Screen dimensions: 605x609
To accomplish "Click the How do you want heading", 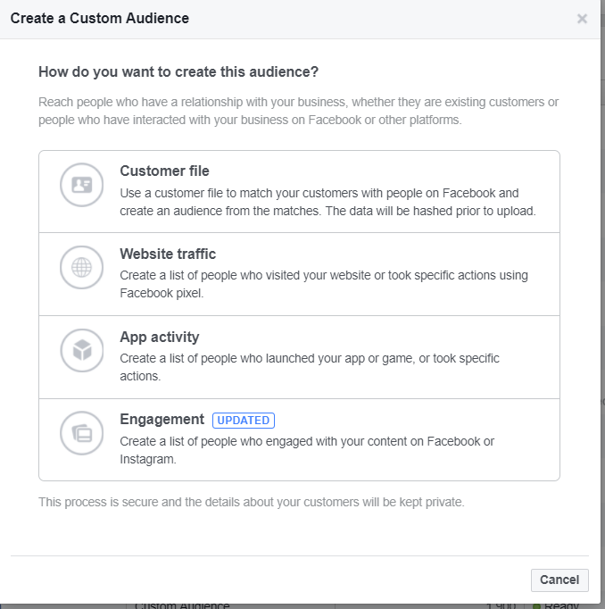I will 178,71.
